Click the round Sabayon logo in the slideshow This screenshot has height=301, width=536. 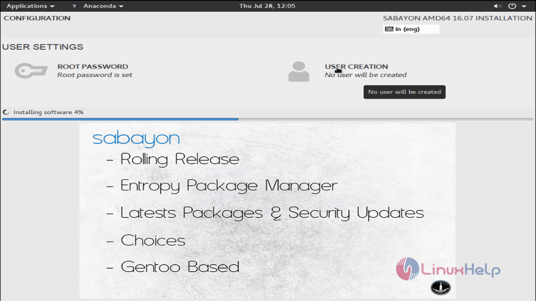[440, 287]
